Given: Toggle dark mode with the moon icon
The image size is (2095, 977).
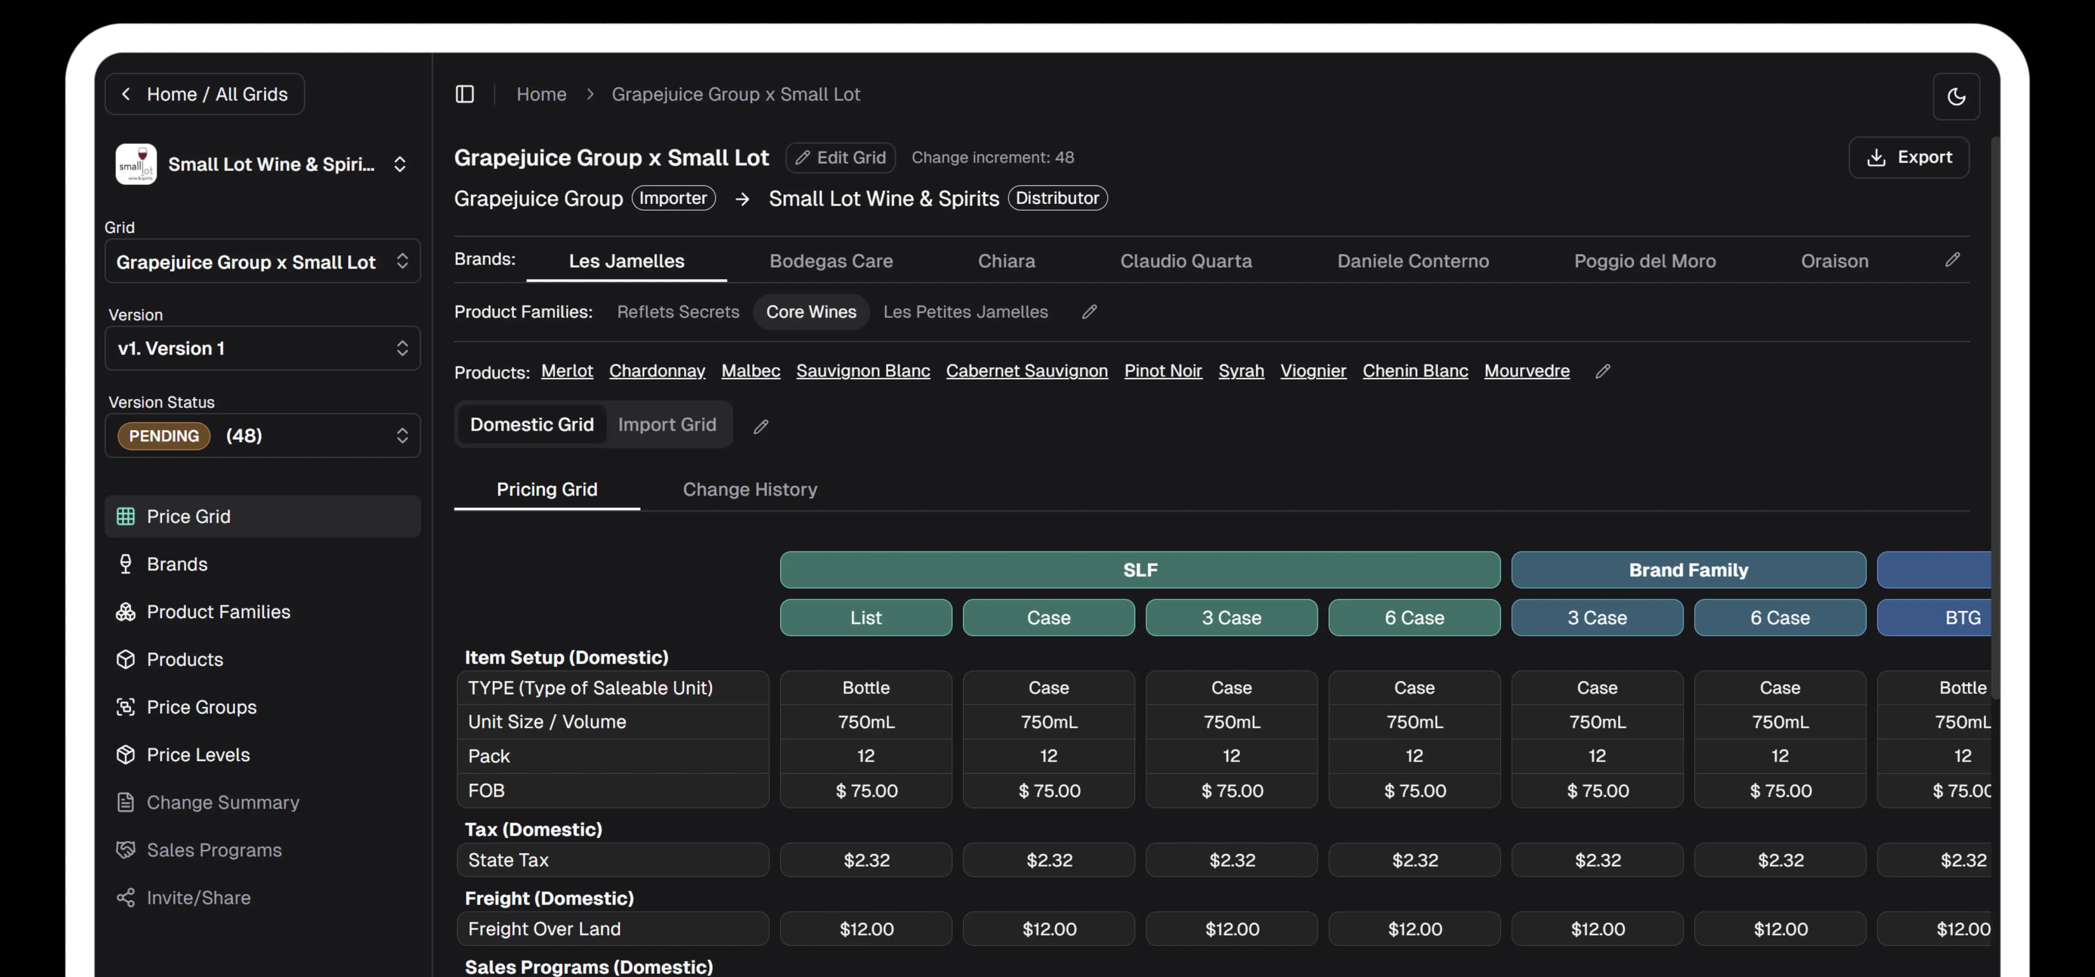Looking at the screenshot, I should pyautogui.click(x=1957, y=97).
